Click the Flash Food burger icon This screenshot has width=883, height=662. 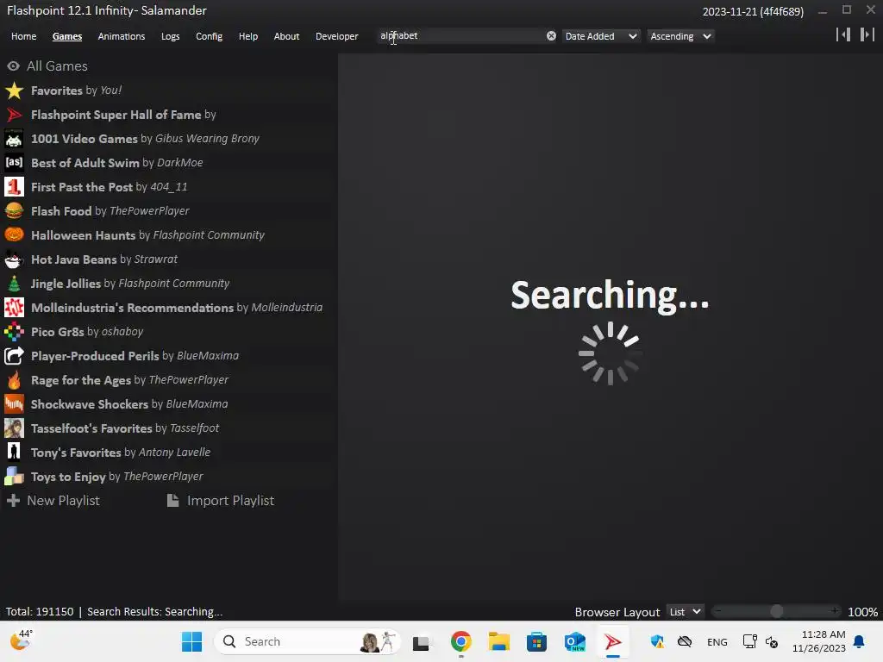(14, 211)
